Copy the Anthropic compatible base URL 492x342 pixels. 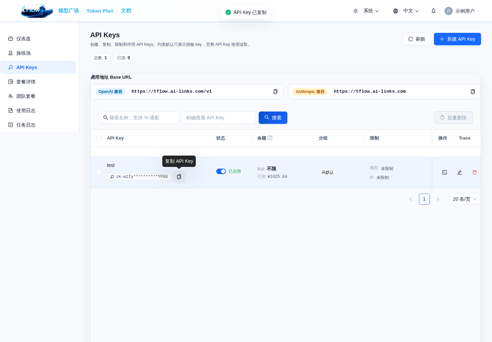point(473,92)
